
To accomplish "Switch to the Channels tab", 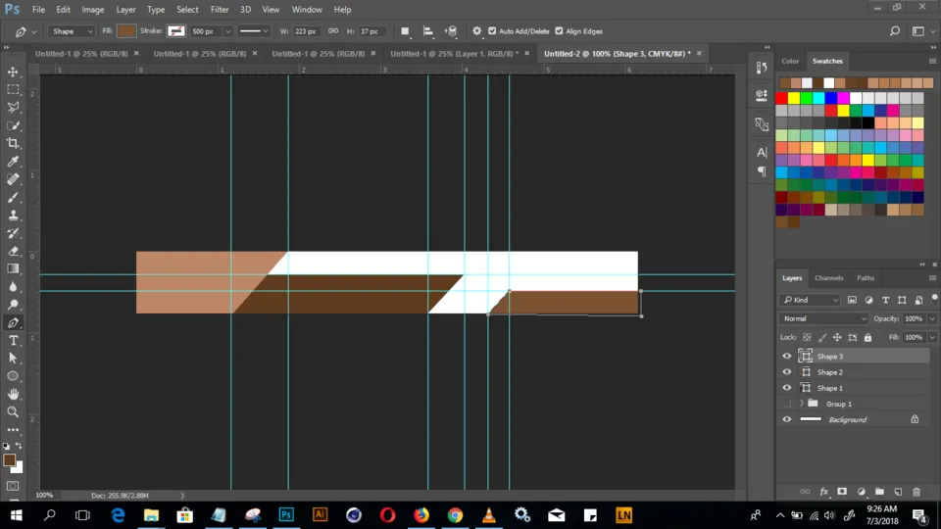I will pyautogui.click(x=829, y=278).
